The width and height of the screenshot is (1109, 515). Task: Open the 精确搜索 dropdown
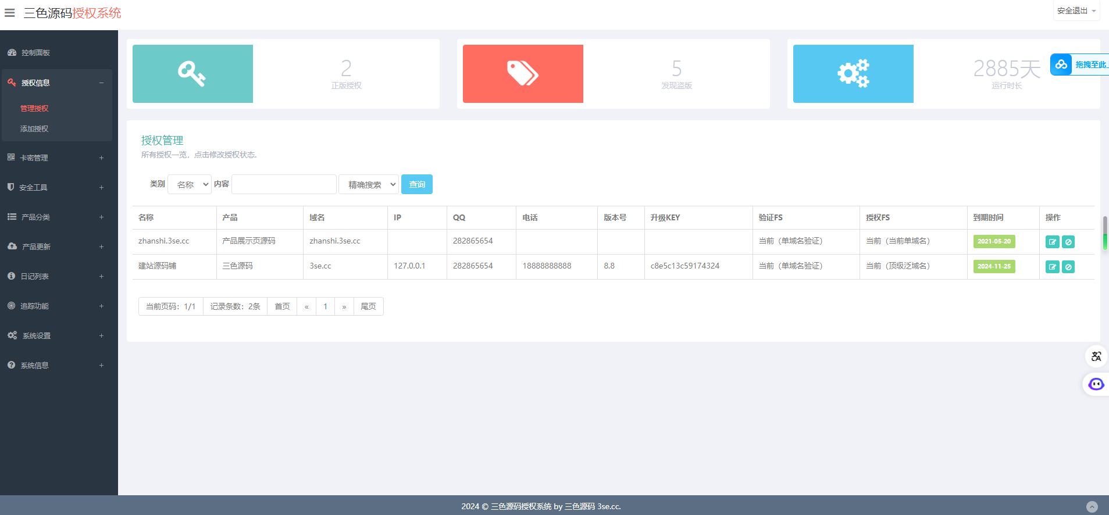pos(369,184)
